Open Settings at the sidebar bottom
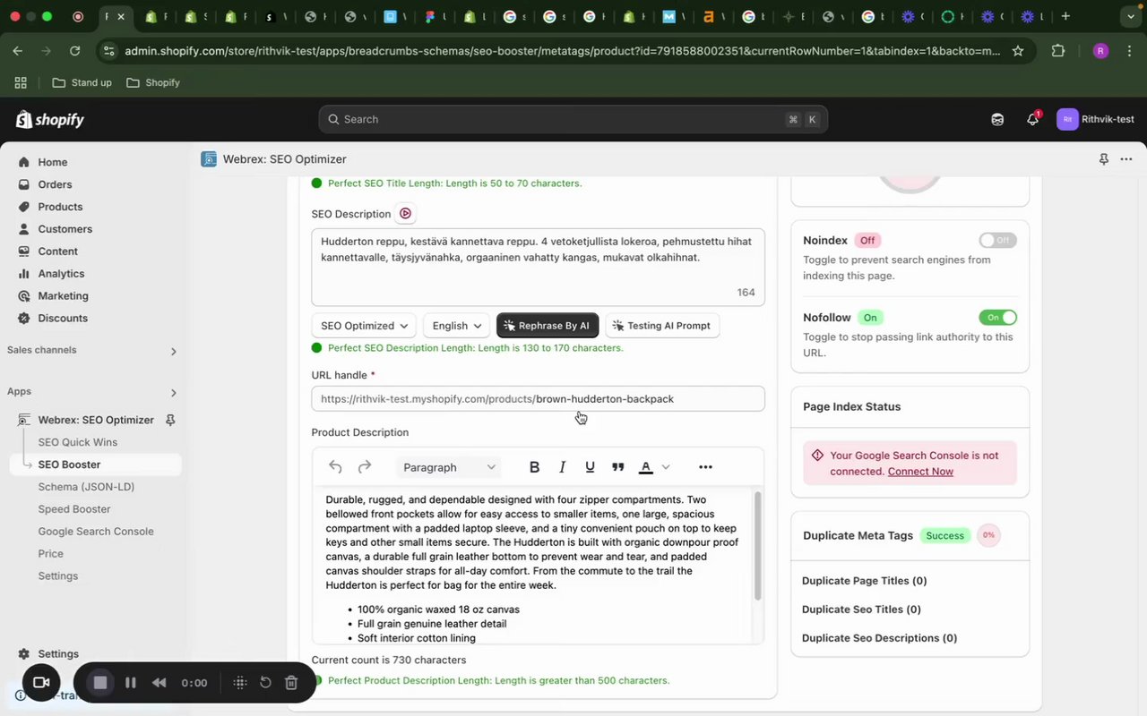 (x=58, y=654)
